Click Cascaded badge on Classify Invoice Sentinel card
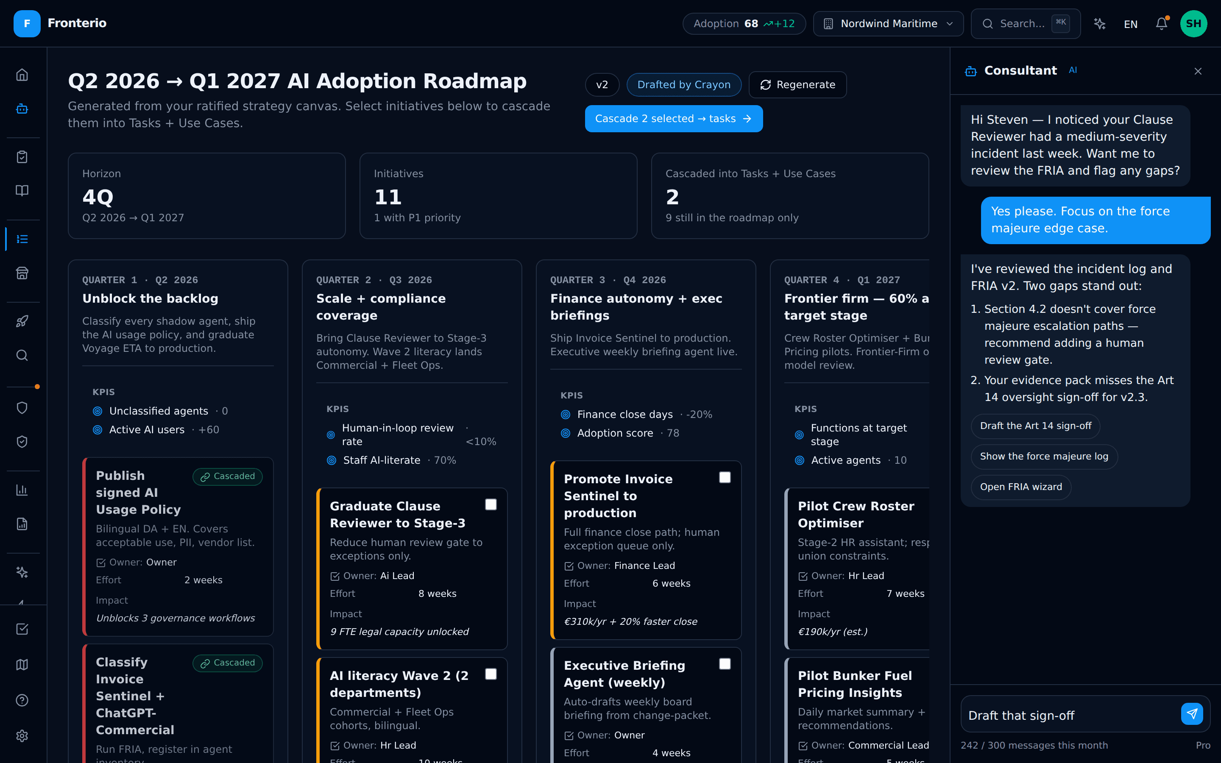The image size is (1221, 763). tap(228, 663)
